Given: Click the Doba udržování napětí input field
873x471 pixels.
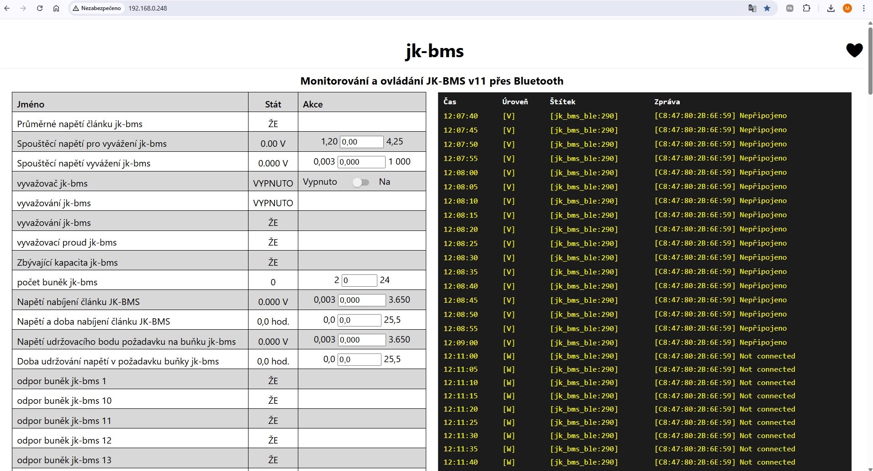Looking at the screenshot, I should coord(360,359).
